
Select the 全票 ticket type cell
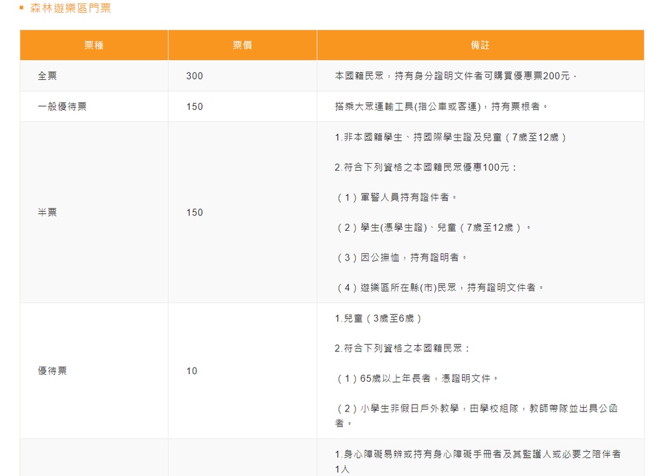pyautogui.click(x=47, y=76)
